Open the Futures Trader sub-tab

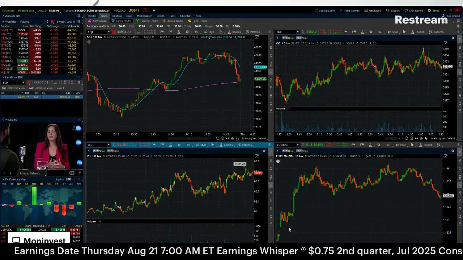[x=147, y=21]
